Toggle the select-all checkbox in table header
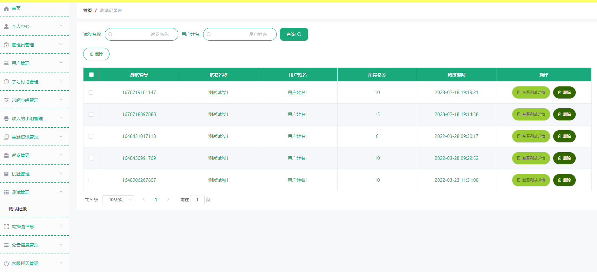Viewport: 597px width, 272px height. 91,75
